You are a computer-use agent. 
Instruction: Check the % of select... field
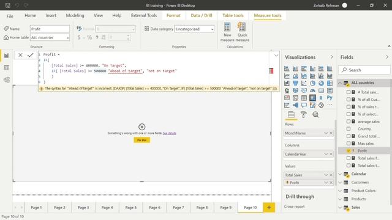[x=349, y=114]
